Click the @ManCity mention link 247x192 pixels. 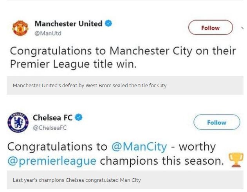(x=139, y=147)
